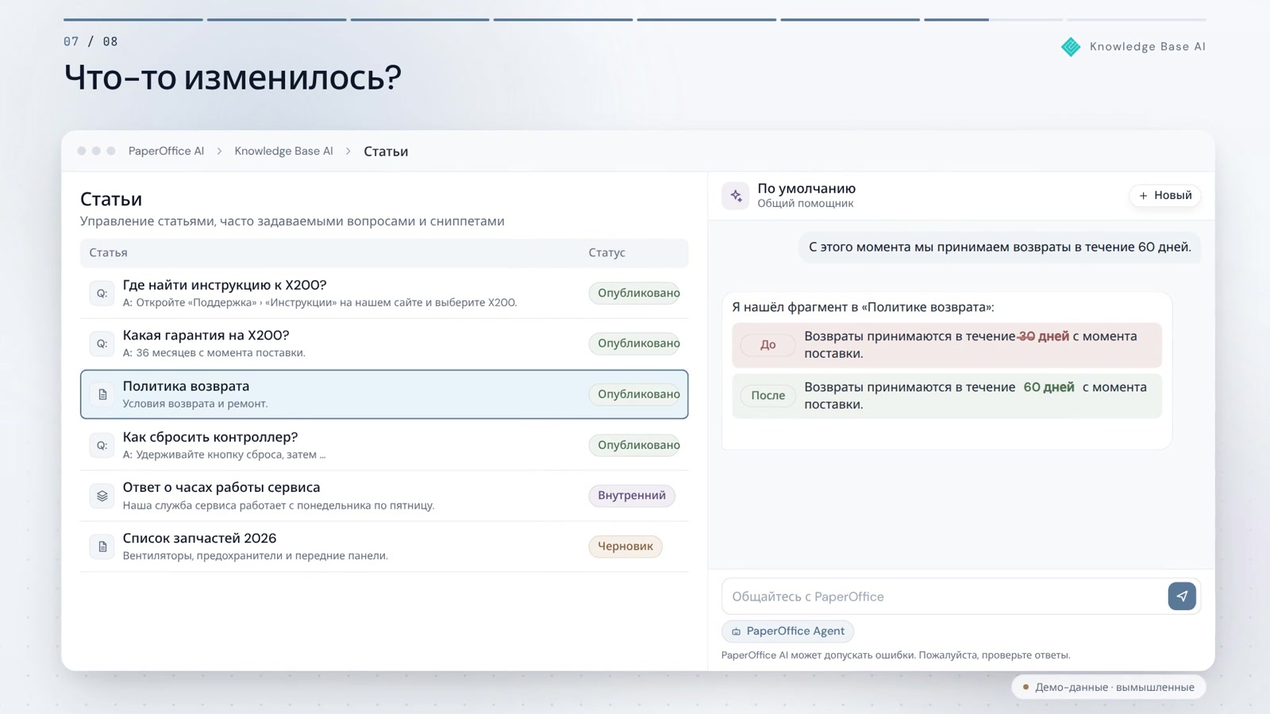Screen dimensions: 1270x714
Task: Go to PaperOffice AI breadcrumb
Action: (x=166, y=151)
